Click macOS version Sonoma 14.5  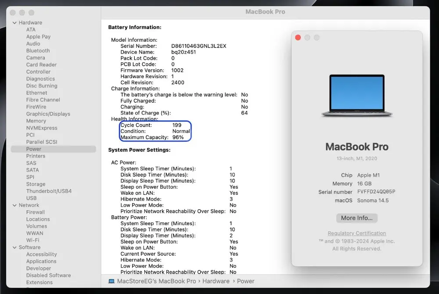[x=373, y=200]
